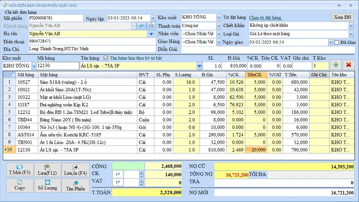
Task: Click the Đ.Giá price input 810,000
Action: (x=234, y=66)
